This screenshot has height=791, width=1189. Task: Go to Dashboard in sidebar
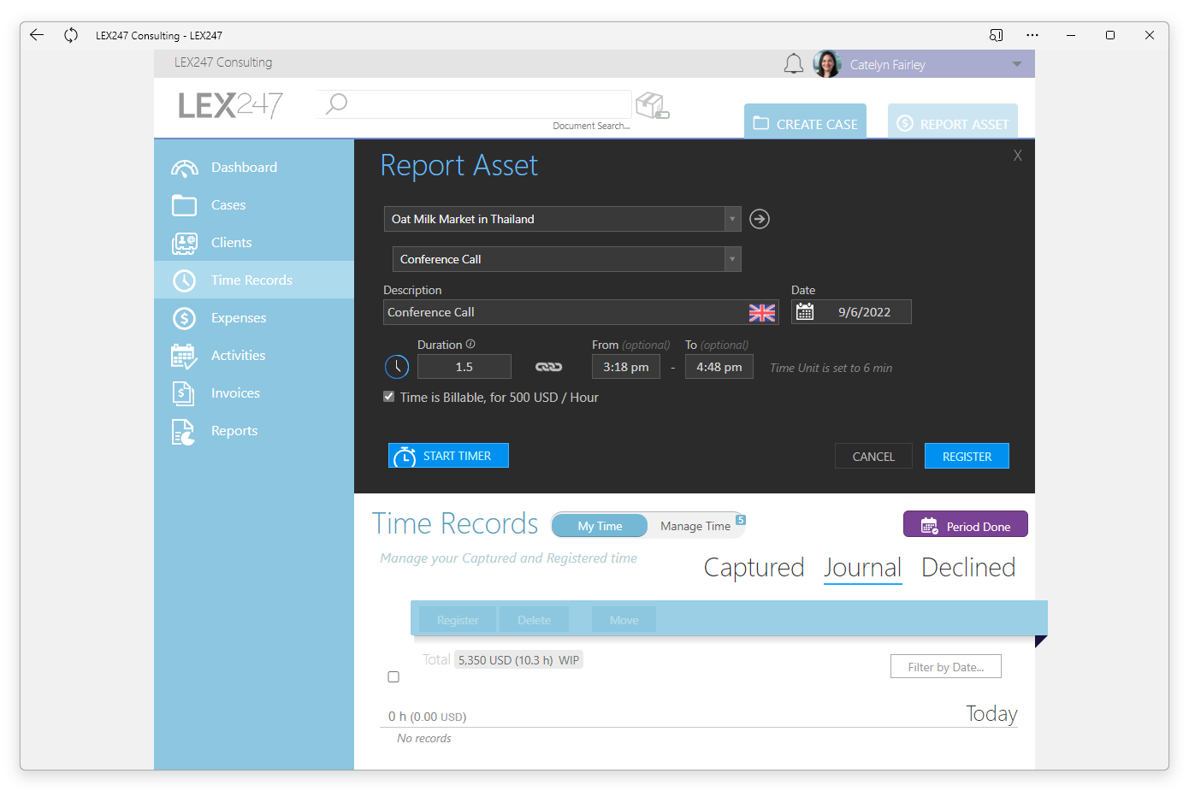click(x=254, y=168)
